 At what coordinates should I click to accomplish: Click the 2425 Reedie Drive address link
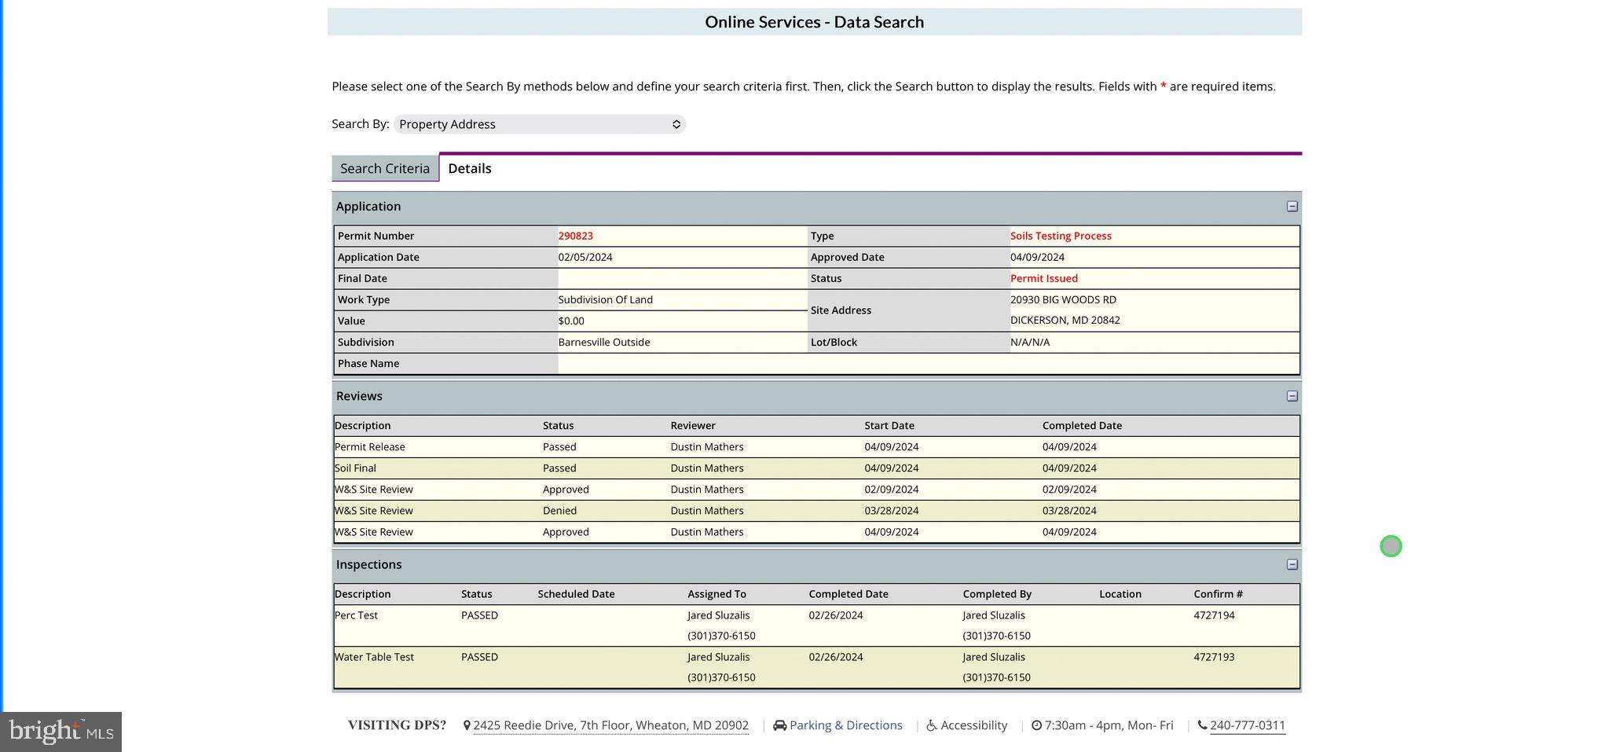pos(610,726)
